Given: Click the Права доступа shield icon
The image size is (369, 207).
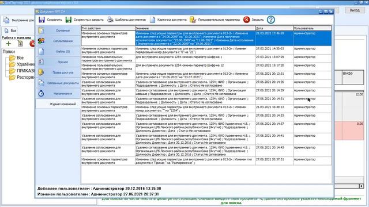Looking at the screenshot, I should (x=41, y=72).
